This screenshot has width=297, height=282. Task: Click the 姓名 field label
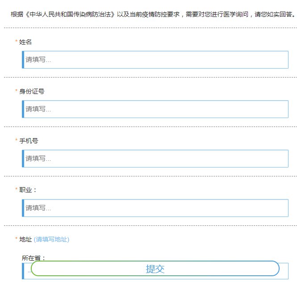(x=25, y=42)
